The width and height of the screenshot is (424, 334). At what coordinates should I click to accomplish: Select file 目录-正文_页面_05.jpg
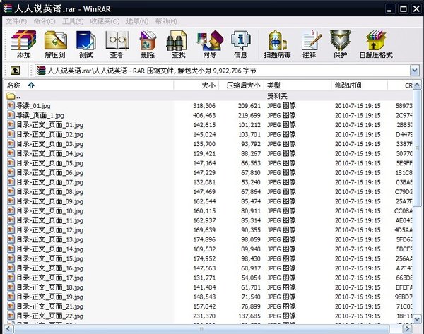tap(49, 163)
